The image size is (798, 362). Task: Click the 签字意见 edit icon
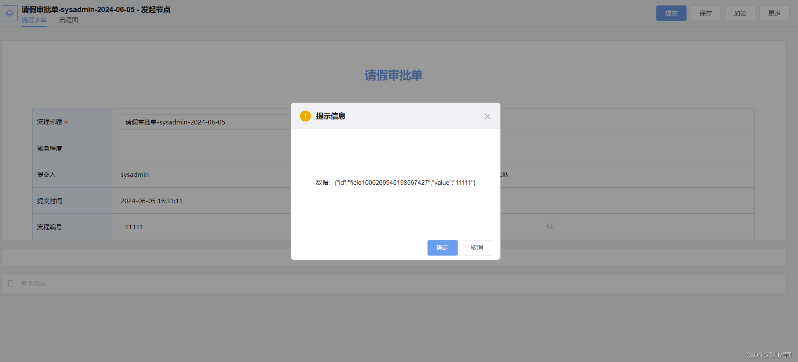coord(12,284)
